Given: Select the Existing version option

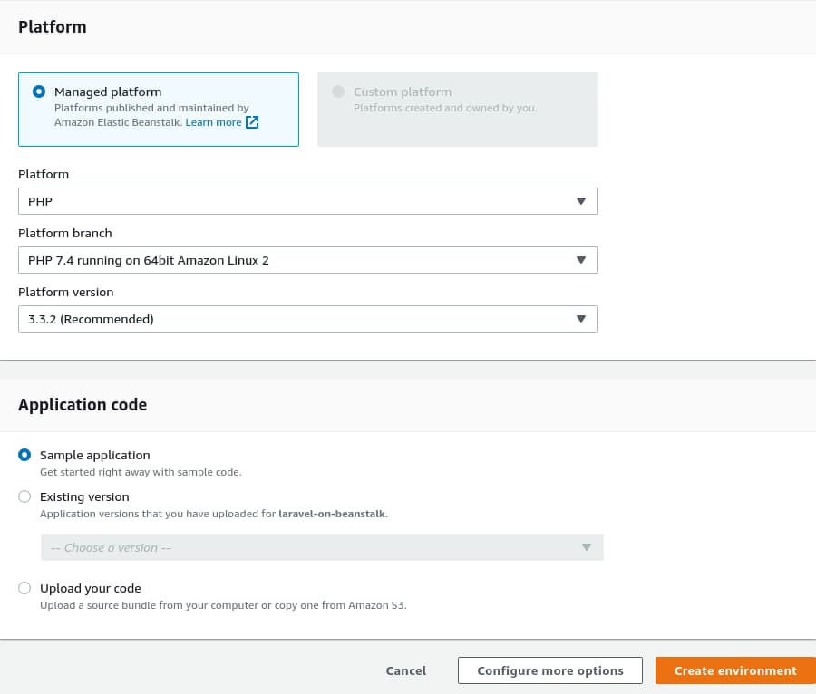Looking at the screenshot, I should 24,496.
